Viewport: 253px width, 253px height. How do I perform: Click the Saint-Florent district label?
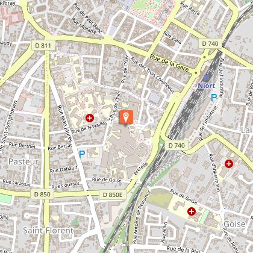tap(48, 231)
